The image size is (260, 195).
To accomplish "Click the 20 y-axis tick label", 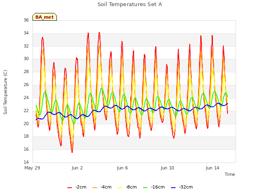I will [26, 123].
